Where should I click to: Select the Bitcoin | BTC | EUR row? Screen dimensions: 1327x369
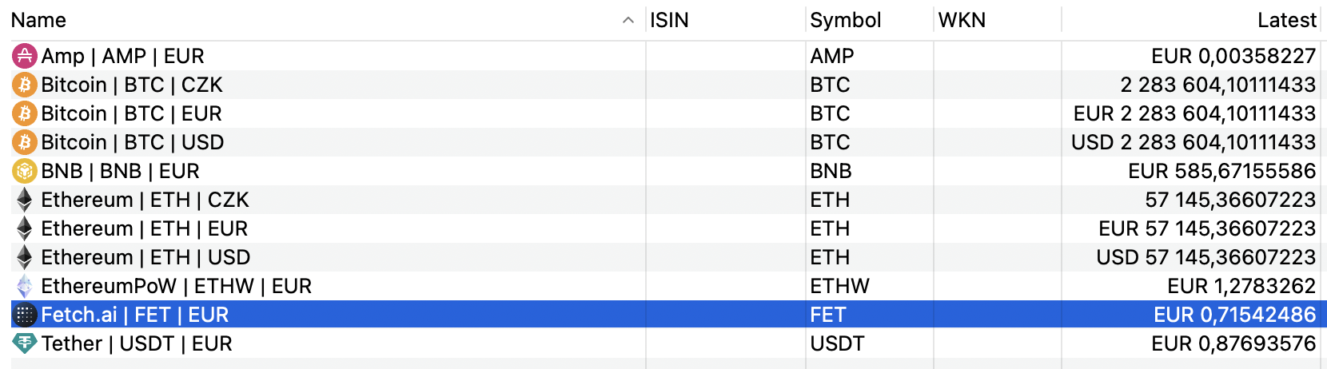(668, 113)
